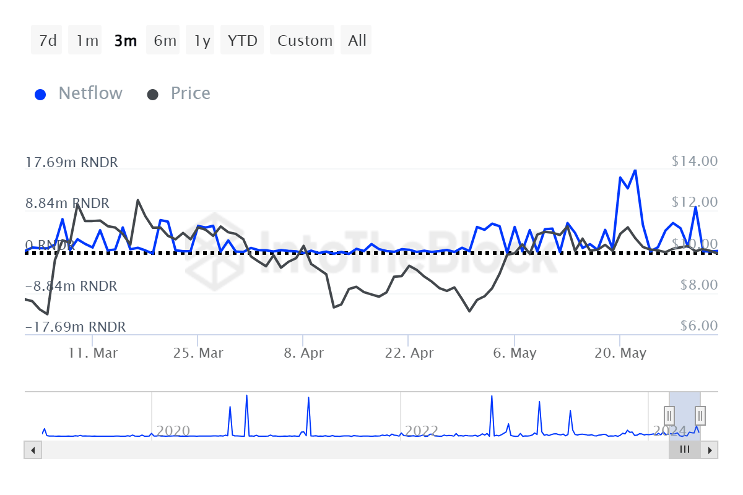Show All historical data
Screen dimensions: 743x495
(357, 40)
